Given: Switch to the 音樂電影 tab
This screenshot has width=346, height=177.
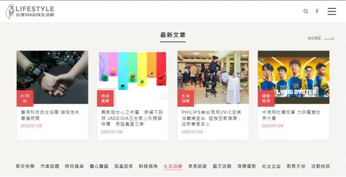Looking at the screenshot, I should tap(247, 166).
